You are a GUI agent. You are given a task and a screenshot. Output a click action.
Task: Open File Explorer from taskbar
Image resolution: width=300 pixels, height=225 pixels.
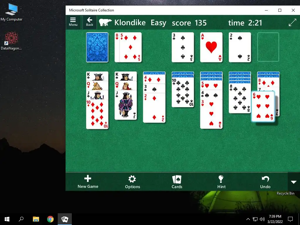(36, 219)
